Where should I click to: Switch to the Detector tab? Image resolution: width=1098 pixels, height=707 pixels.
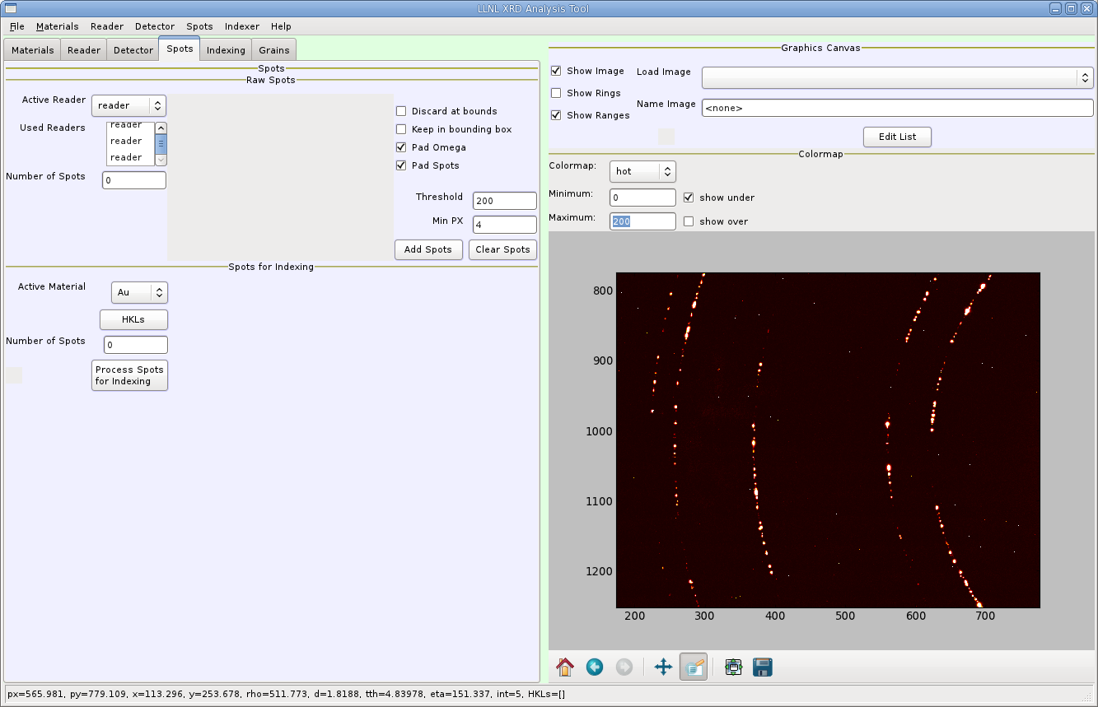(x=133, y=50)
